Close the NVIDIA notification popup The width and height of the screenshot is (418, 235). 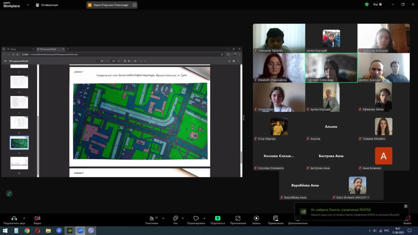(406, 206)
